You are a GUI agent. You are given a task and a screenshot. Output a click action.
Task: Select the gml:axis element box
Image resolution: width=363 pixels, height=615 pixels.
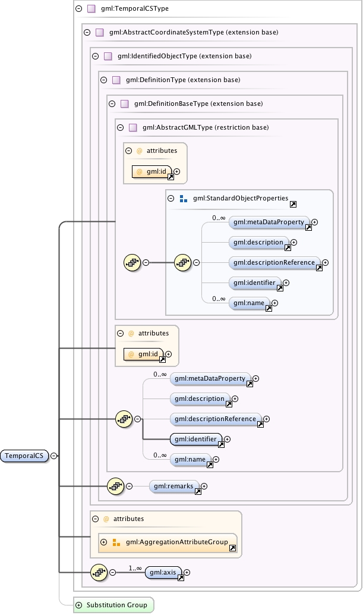point(163,573)
